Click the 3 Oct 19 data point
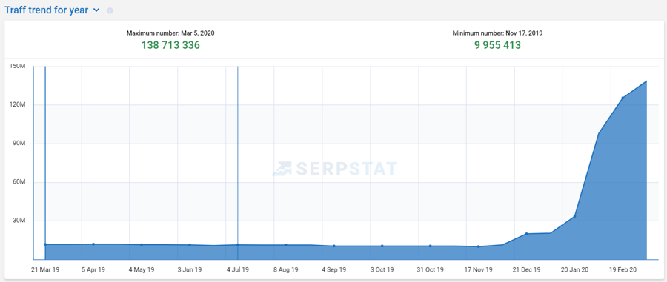This screenshot has width=667, height=282. [x=382, y=246]
